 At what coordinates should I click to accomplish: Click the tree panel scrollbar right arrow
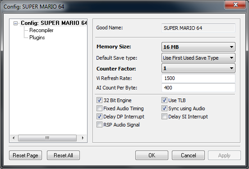[83, 138]
